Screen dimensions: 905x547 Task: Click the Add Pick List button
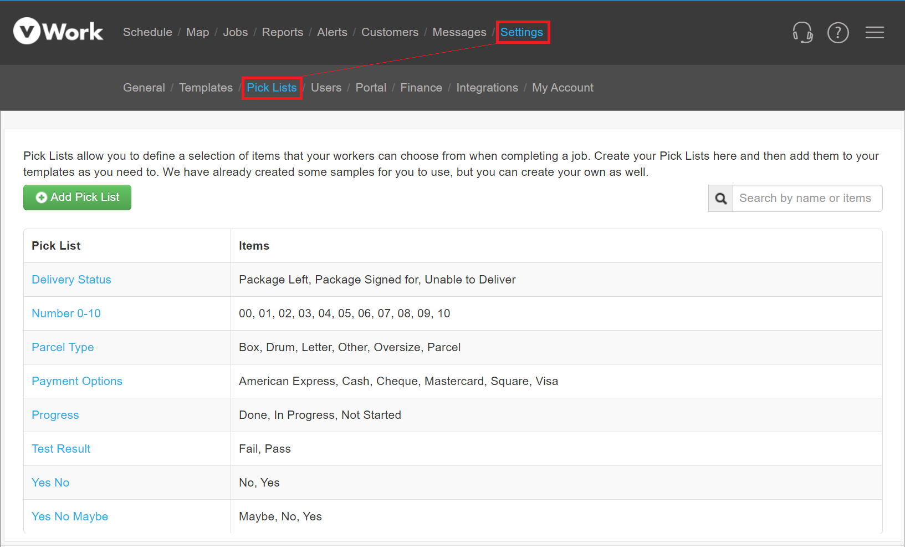tap(77, 197)
